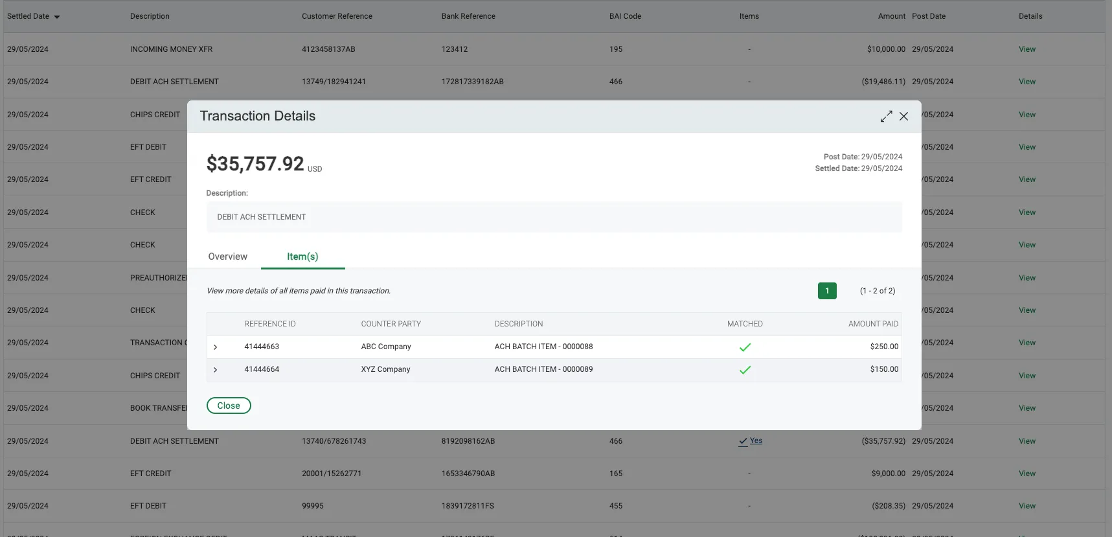Click customer reference 13740/678261743
The height and width of the screenshot is (537, 1112).
pos(334,441)
